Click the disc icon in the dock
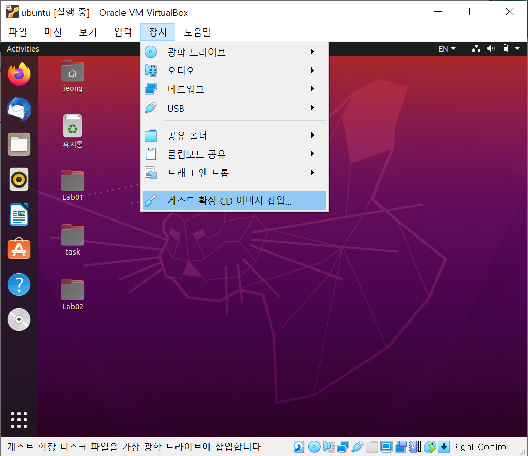528x456 pixels. click(x=19, y=319)
